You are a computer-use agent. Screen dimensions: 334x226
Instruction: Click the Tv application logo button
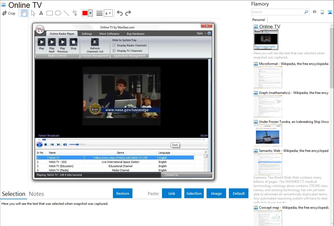click(x=40, y=30)
